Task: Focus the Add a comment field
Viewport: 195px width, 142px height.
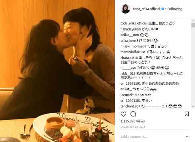Action: point(152,137)
